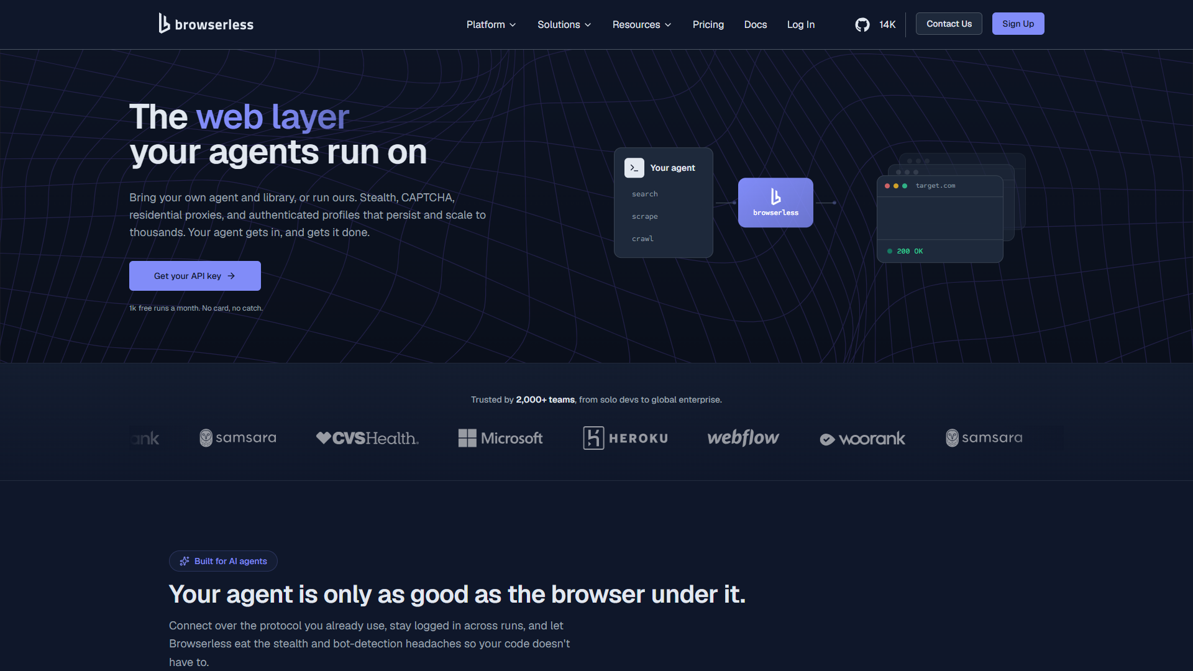Click the Contact Us button

click(949, 24)
